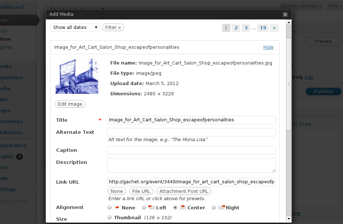
Task: Select the None alignment radio button
Action: coord(109,207)
